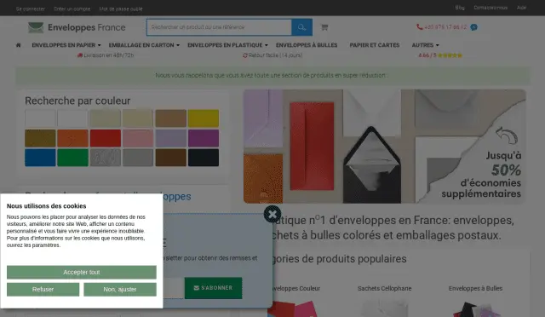Select the red color swatch
The height and width of the screenshot is (317, 545).
tap(106, 138)
